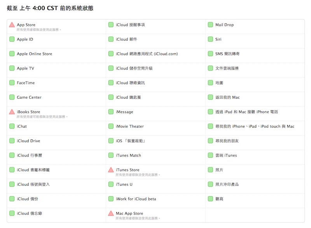Click the green status icon beside Mail Drop

tap(210, 25)
